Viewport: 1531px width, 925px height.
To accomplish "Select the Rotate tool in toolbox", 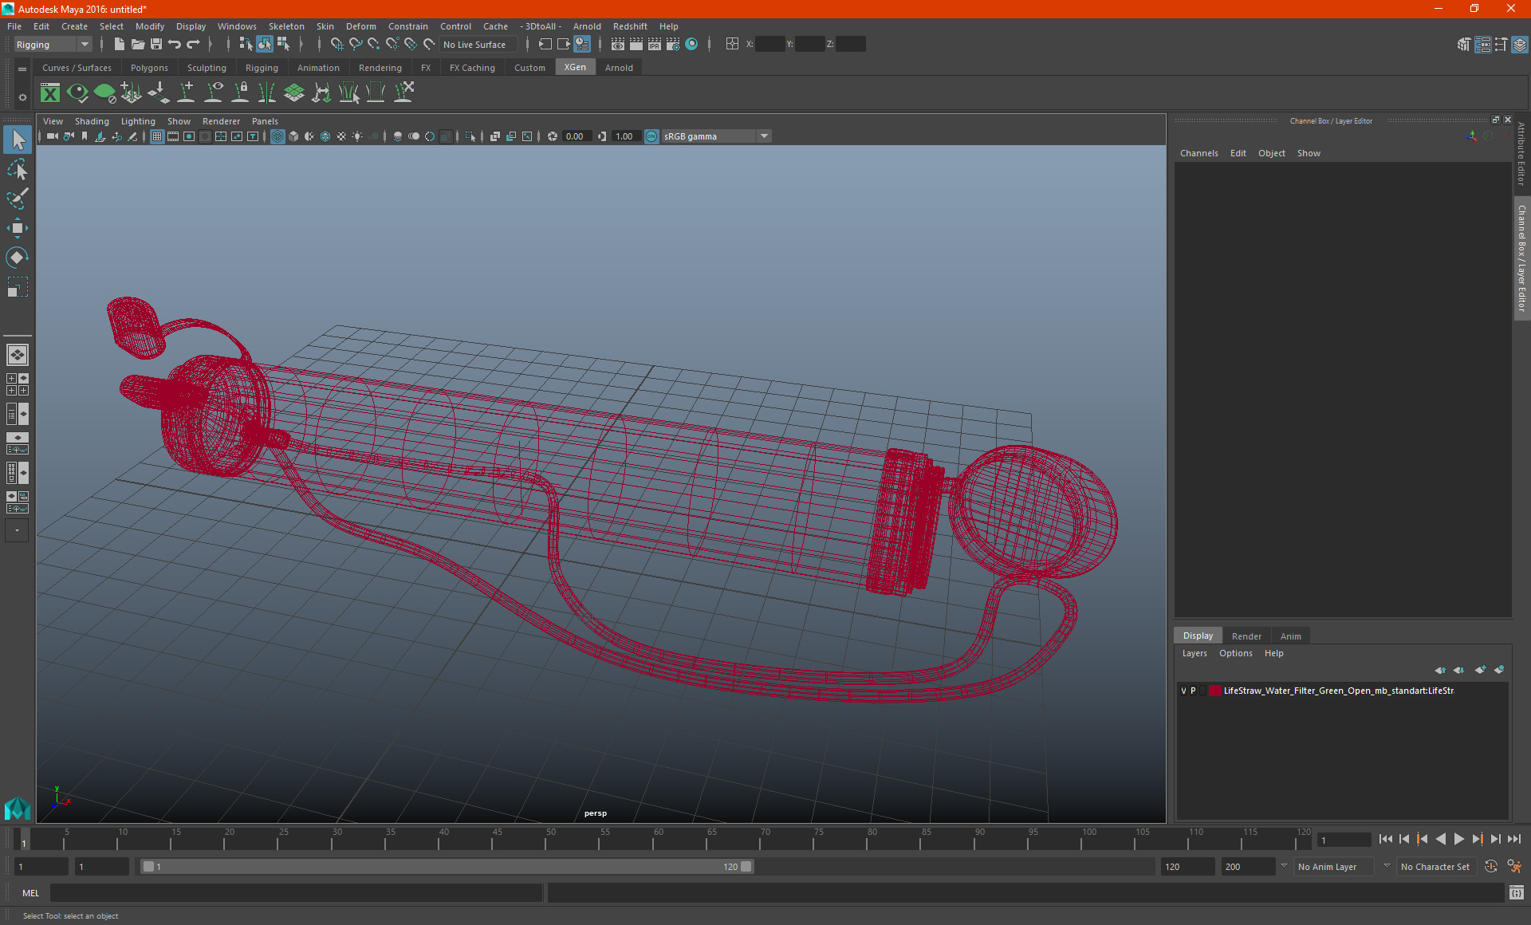I will 17,257.
